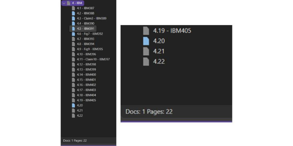Click the page icon for 4.11 - Claim10 - IBM397
Image resolution: width=293 pixels, height=146 pixels.
(x=73, y=59)
